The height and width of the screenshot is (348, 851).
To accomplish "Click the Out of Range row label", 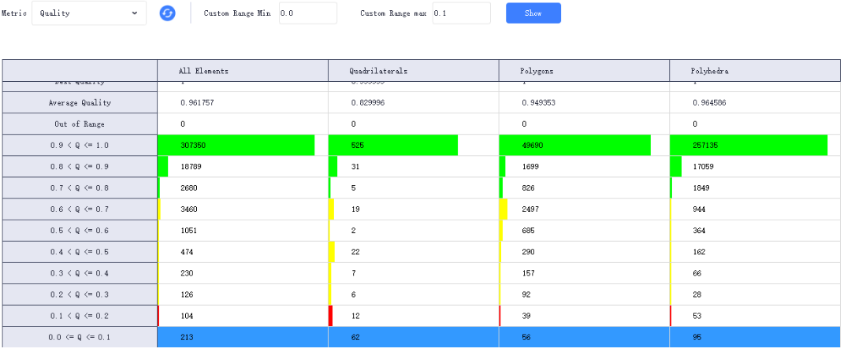I will (x=80, y=124).
